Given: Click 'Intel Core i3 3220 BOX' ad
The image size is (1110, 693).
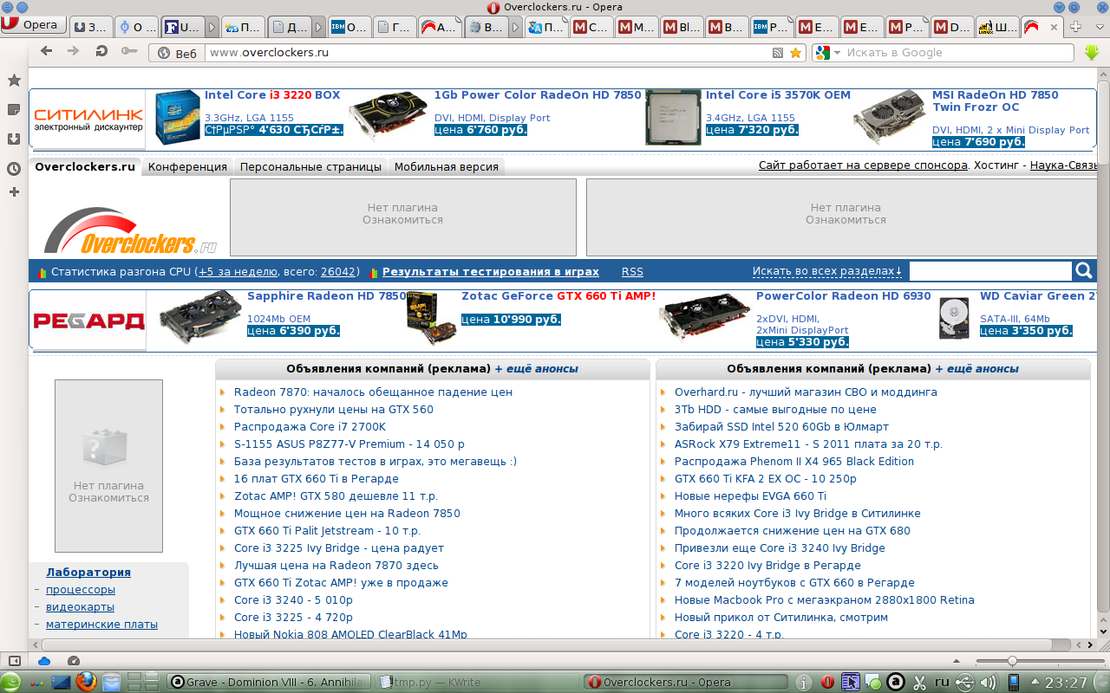Looking at the screenshot, I should click(272, 95).
